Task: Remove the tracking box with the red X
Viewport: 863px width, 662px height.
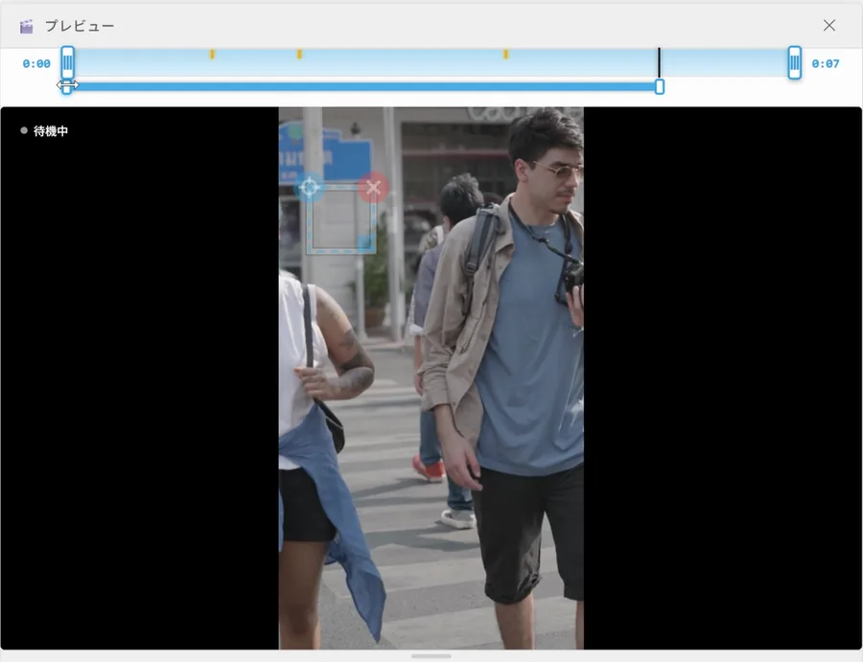Action: point(373,188)
